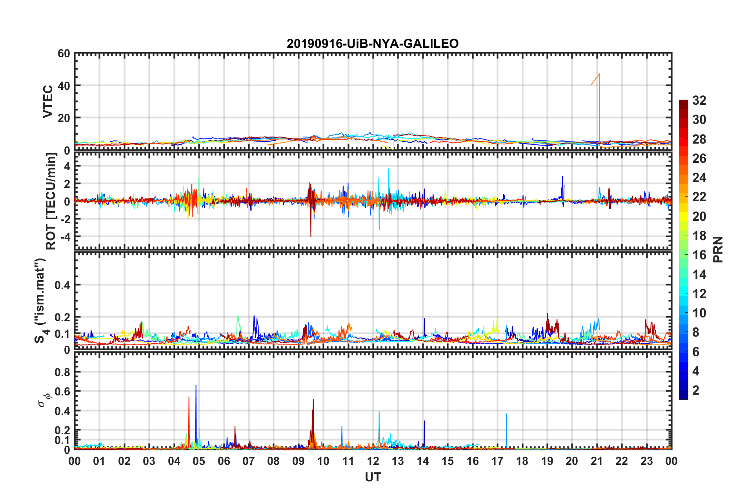
Task: Click colorbar tick label 22
Action: 699,197
